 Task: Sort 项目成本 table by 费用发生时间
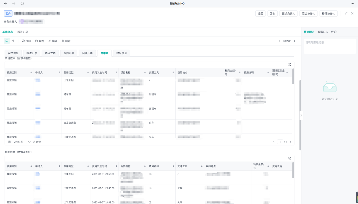click(x=116, y=72)
